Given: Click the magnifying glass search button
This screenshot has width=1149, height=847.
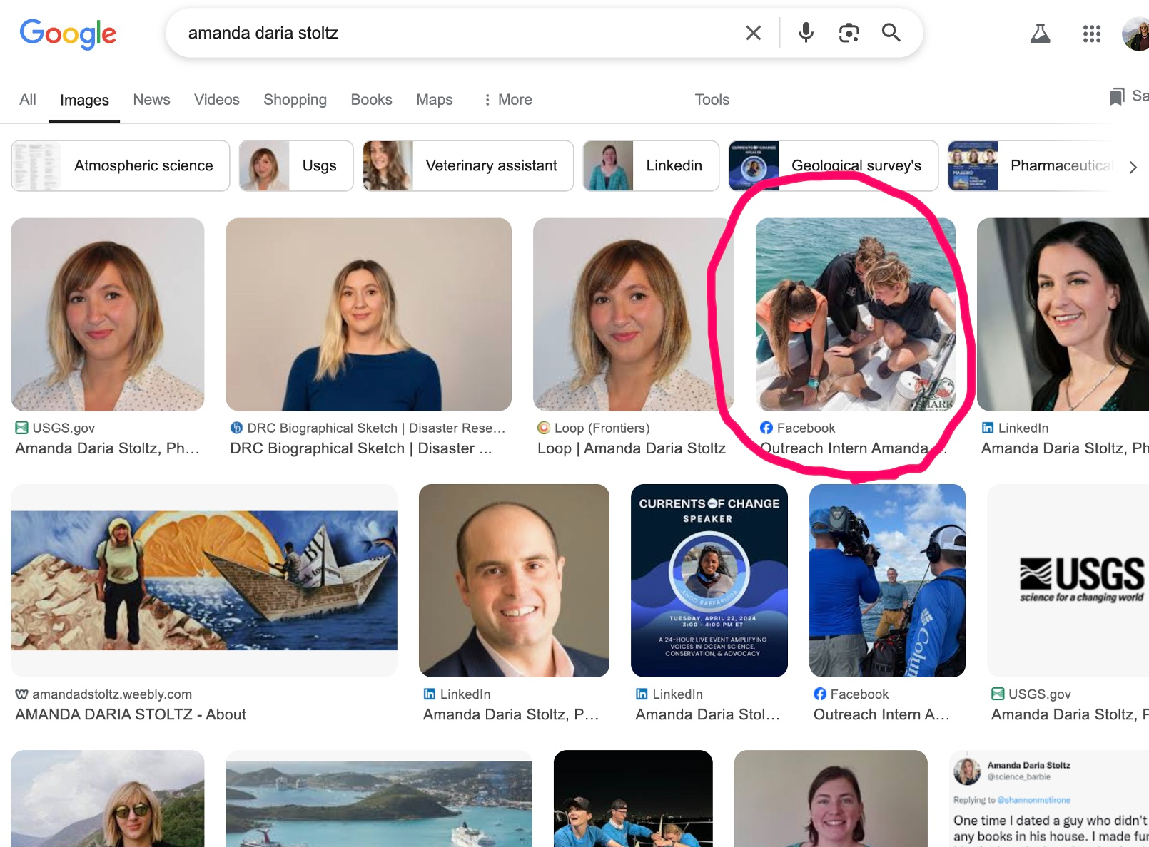Looking at the screenshot, I should tap(891, 33).
